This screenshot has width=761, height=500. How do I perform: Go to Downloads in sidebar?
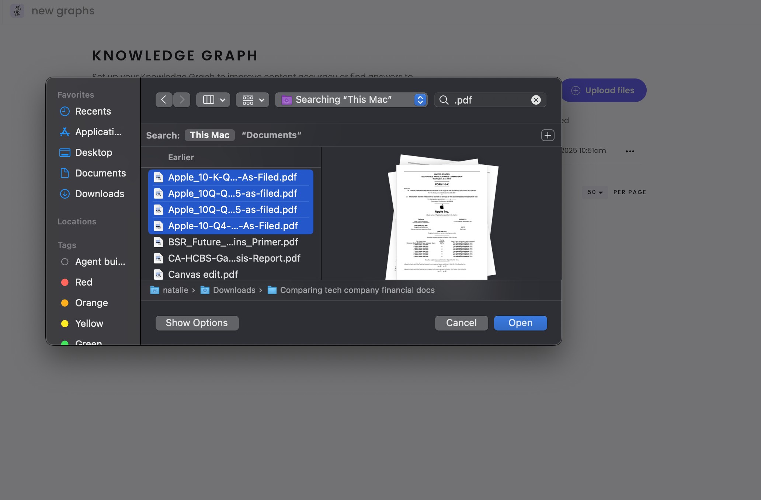coord(99,194)
